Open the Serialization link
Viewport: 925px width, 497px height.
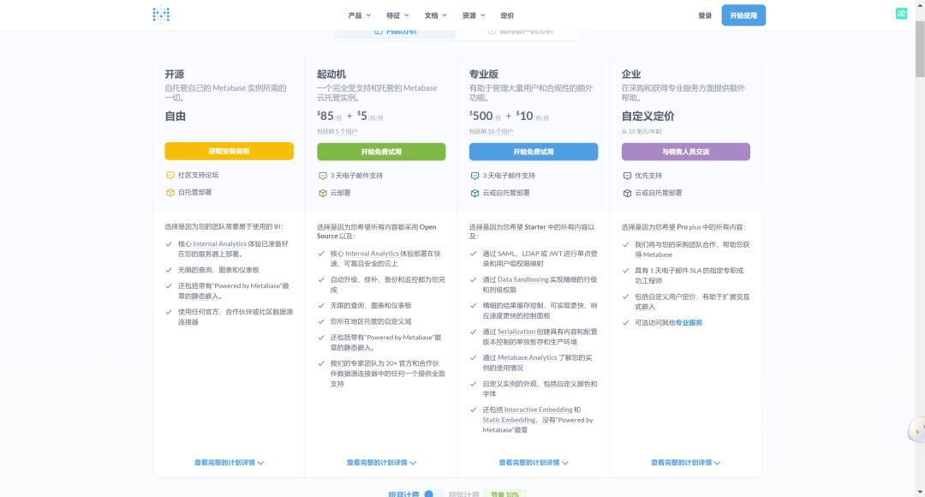pyautogui.click(x=516, y=332)
